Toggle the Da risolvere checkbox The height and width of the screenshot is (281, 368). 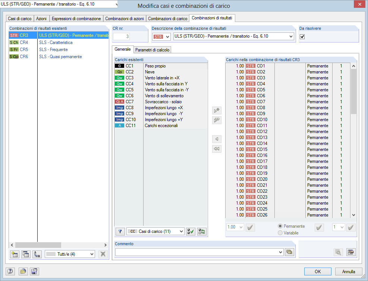click(302, 37)
